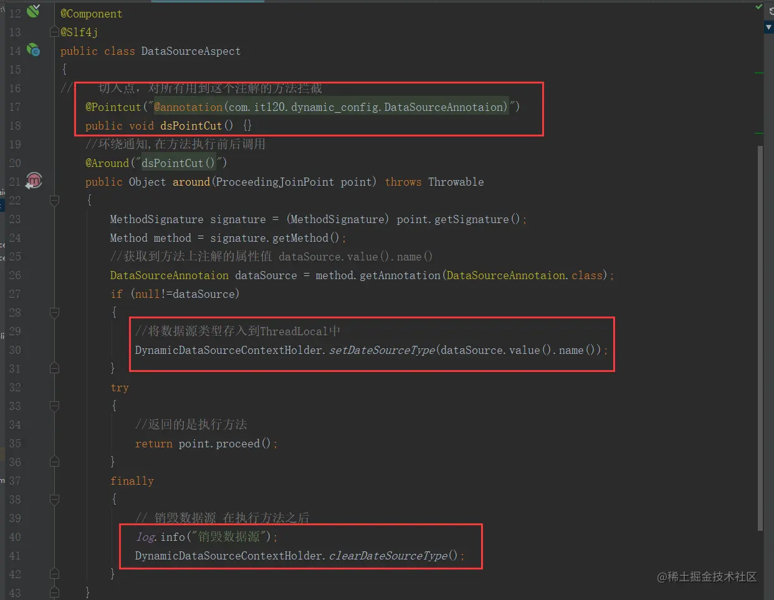Collapse the finally block fold at line 38
Image resolution: width=774 pixels, height=600 pixels.
click(x=54, y=499)
